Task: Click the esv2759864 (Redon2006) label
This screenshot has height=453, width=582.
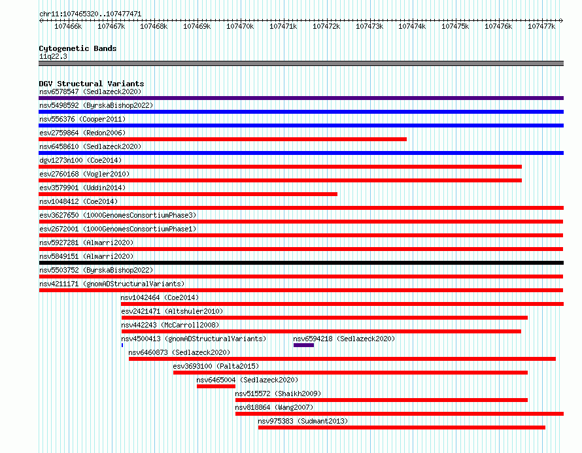Action: coord(82,133)
